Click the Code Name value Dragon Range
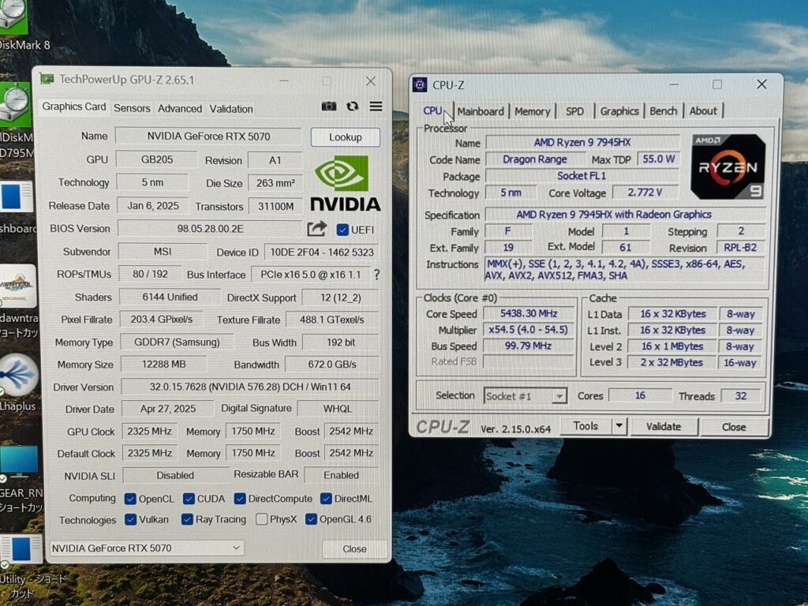 pyautogui.click(x=535, y=159)
